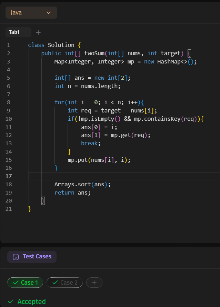Open the Java language dropdown

point(31,12)
